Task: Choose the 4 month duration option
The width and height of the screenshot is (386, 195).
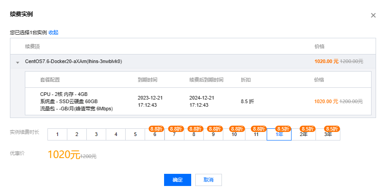Action: tap(116, 134)
